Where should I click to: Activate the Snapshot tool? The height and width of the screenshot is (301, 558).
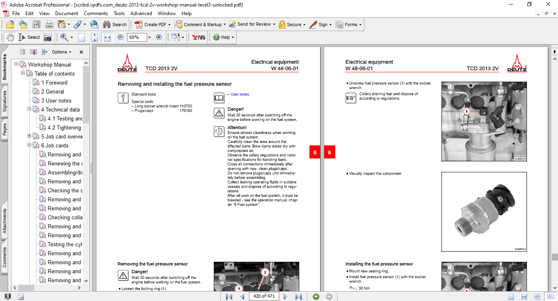tap(48, 37)
